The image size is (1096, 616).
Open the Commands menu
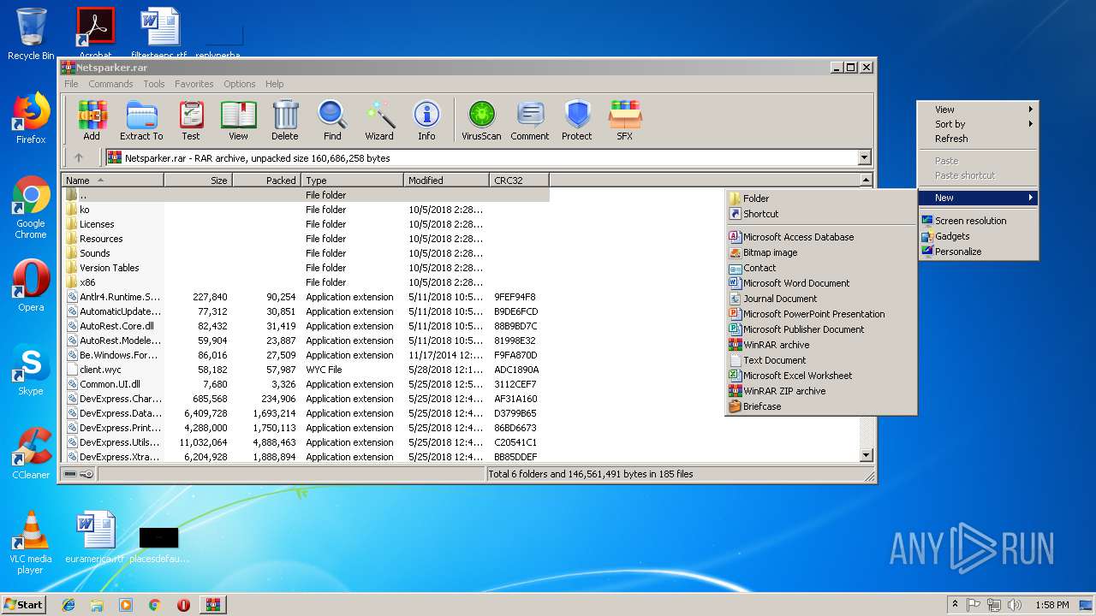click(110, 84)
